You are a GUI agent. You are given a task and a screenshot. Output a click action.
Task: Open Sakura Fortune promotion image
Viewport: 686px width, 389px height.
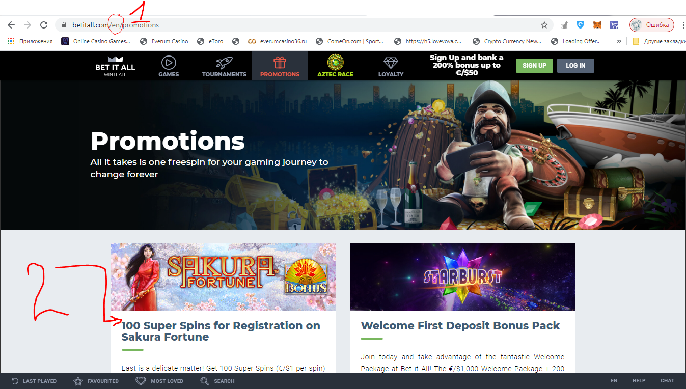click(223, 277)
